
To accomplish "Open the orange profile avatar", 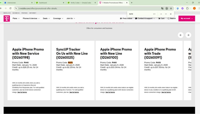I will click(194, 8).
